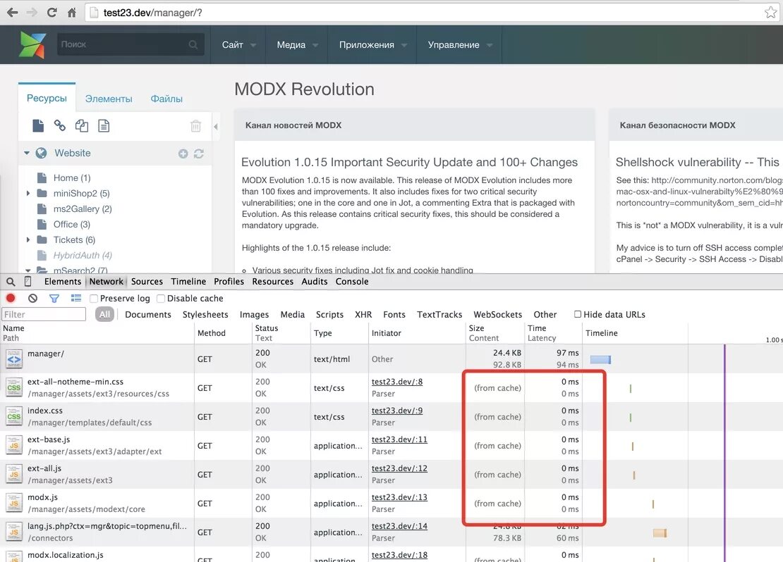Expand the Tickets (6) folder
783x562 pixels.
[28, 240]
